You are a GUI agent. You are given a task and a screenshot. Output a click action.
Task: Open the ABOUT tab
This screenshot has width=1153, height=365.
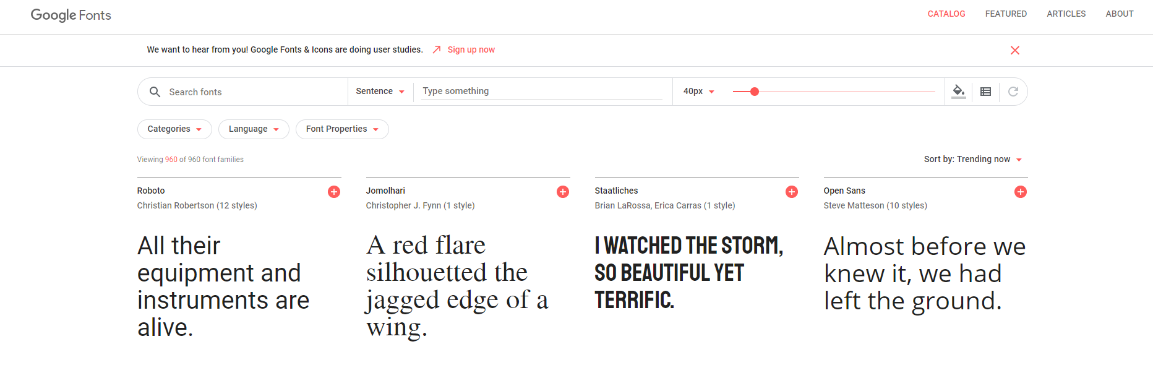[1120, 14]
